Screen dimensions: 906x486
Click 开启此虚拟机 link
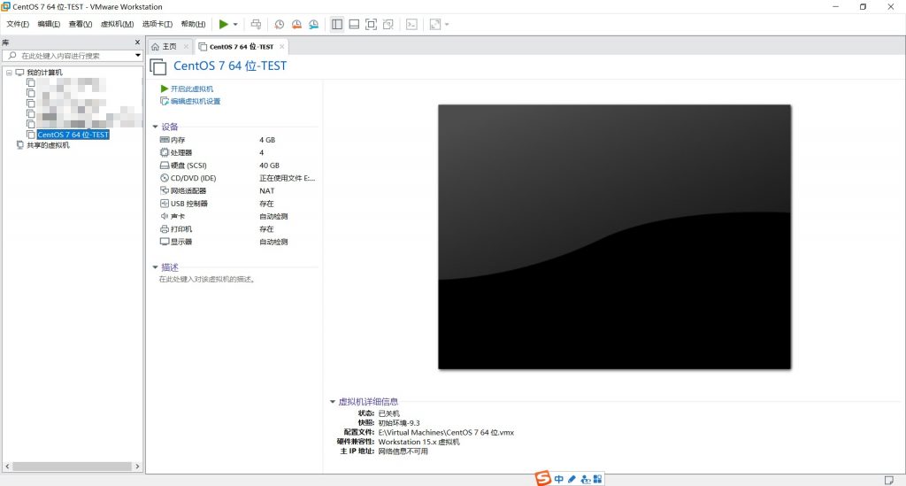(x=192, y=89)
